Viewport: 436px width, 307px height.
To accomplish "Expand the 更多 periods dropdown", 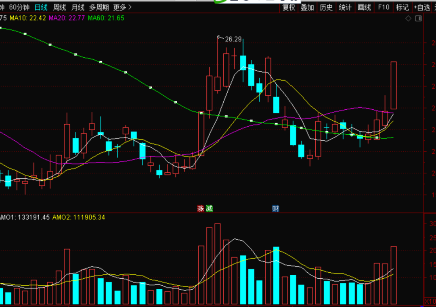I will 122,8.
